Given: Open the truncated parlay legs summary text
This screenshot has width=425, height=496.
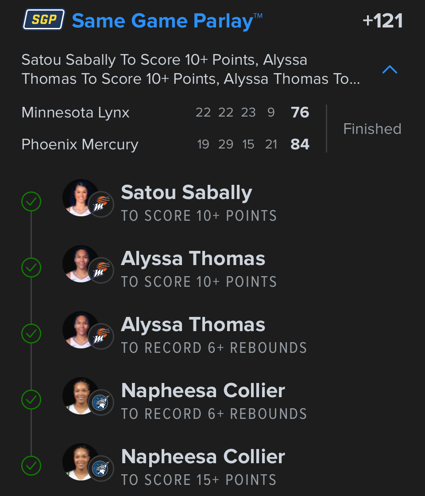Looking at the screenshot, I should 190,70.
